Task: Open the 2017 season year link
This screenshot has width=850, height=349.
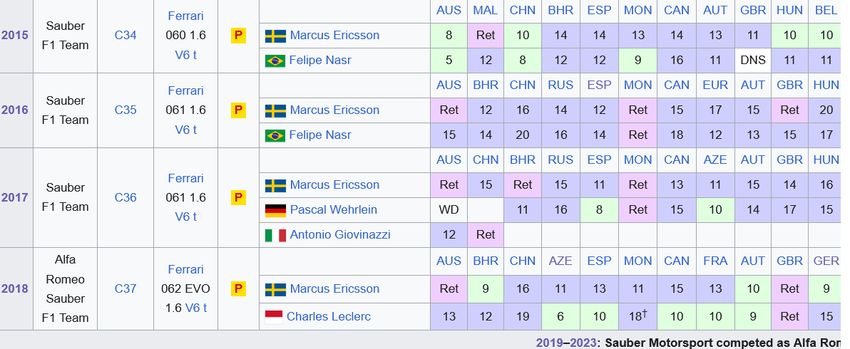Action: click(15, 197)
